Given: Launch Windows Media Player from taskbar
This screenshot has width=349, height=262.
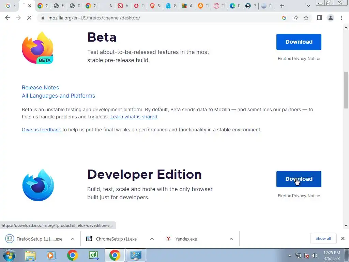Looking at the screenshot, I should coord(51,256).
